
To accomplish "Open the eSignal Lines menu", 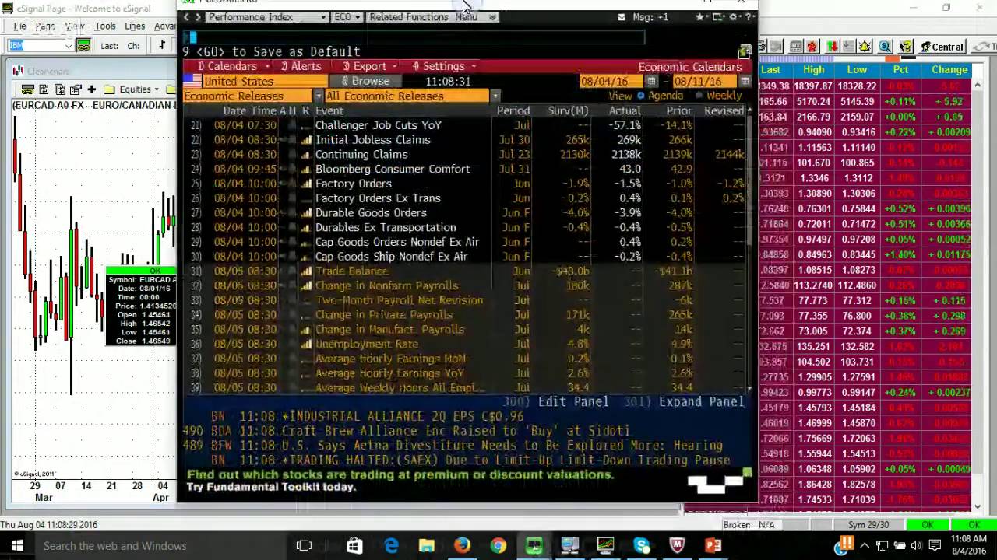I will 135,26.
